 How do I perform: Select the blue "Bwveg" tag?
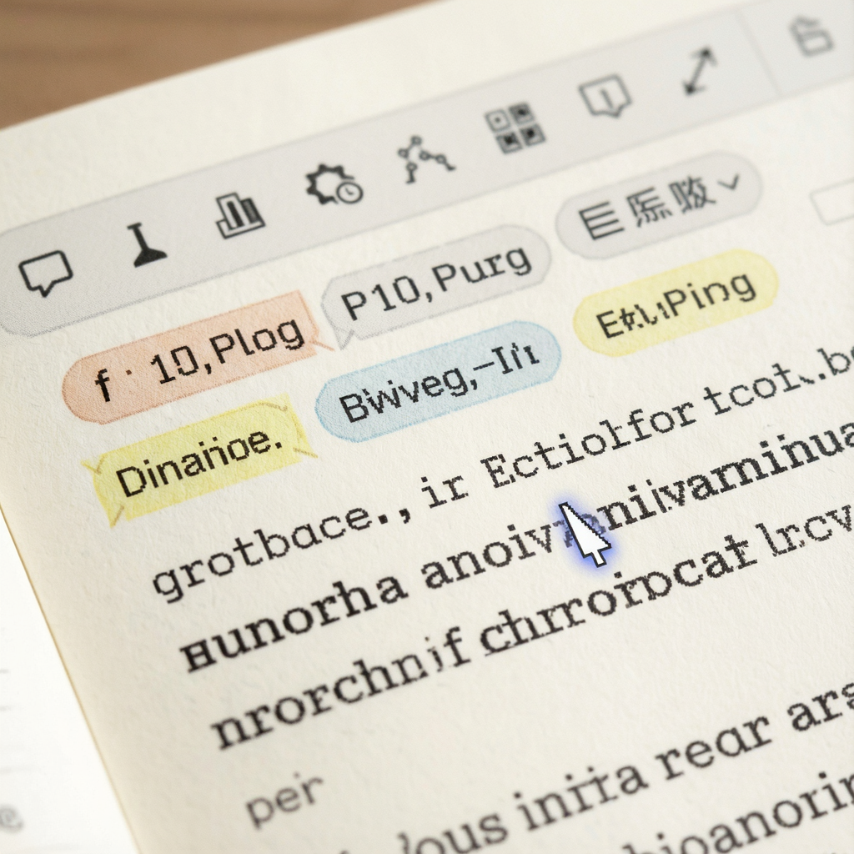(x=438, y=381)
